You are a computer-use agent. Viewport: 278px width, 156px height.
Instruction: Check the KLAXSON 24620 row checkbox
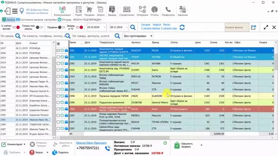click(x=58, y=96)
